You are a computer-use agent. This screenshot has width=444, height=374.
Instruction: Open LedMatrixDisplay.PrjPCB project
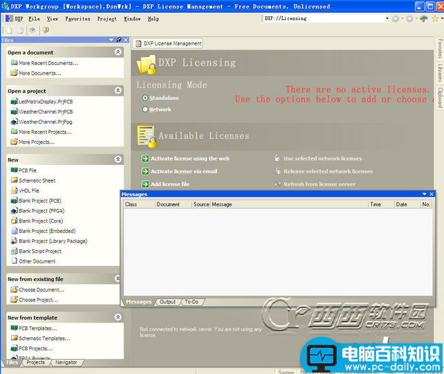pyautogui.click(x=45, y=102)
